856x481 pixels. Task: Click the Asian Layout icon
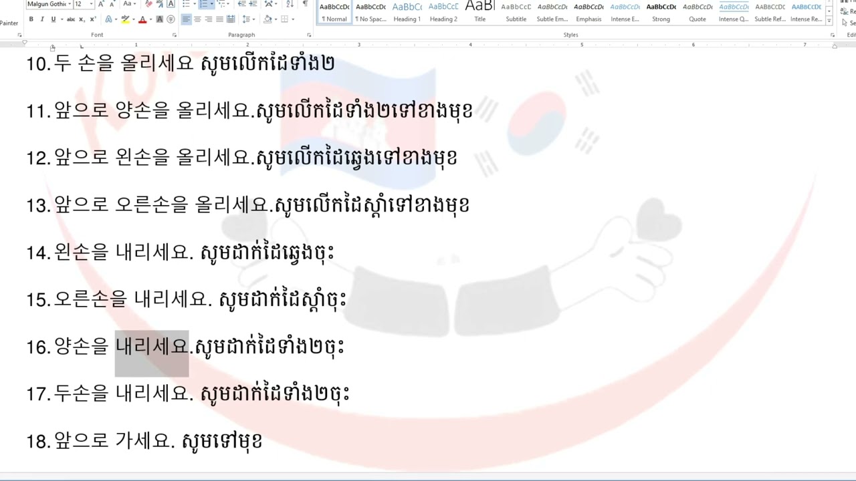pyautogui.click(x=270, y=4)
